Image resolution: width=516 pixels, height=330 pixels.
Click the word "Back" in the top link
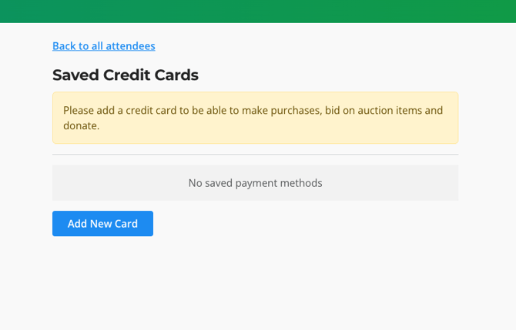tap(65, 46)
